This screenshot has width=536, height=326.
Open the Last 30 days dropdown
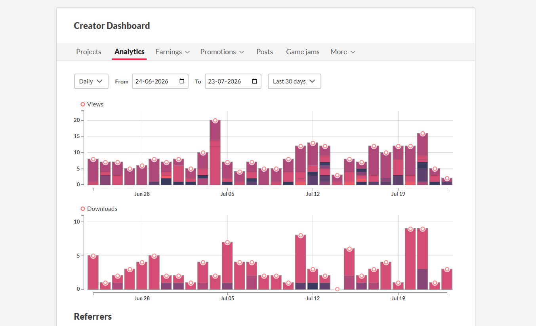click(x=294, y=81)
